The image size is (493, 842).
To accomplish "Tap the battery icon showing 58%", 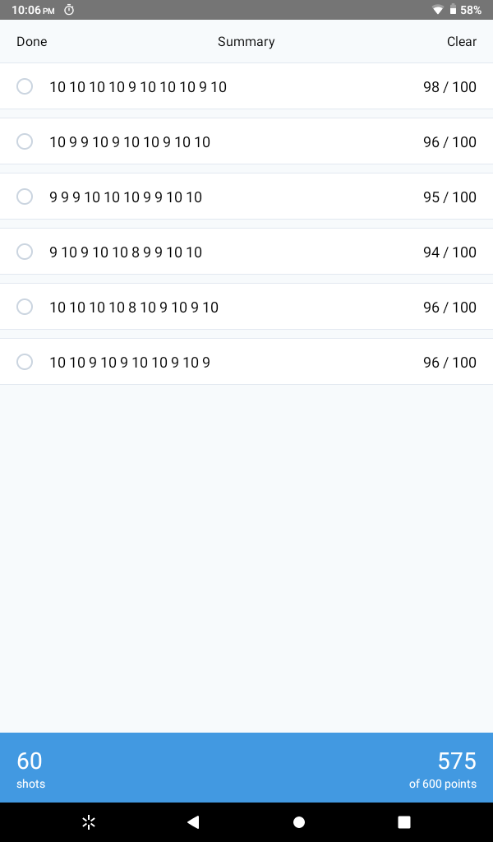I will point(453,10).
